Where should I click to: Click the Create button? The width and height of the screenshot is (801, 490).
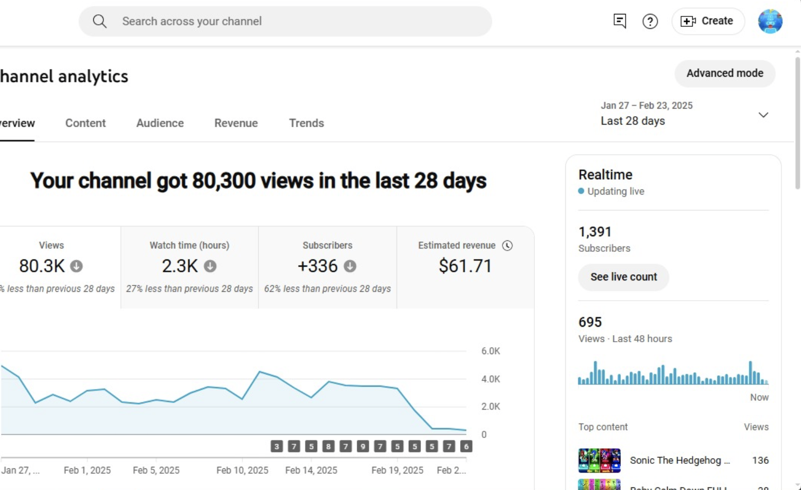point(708,21)
